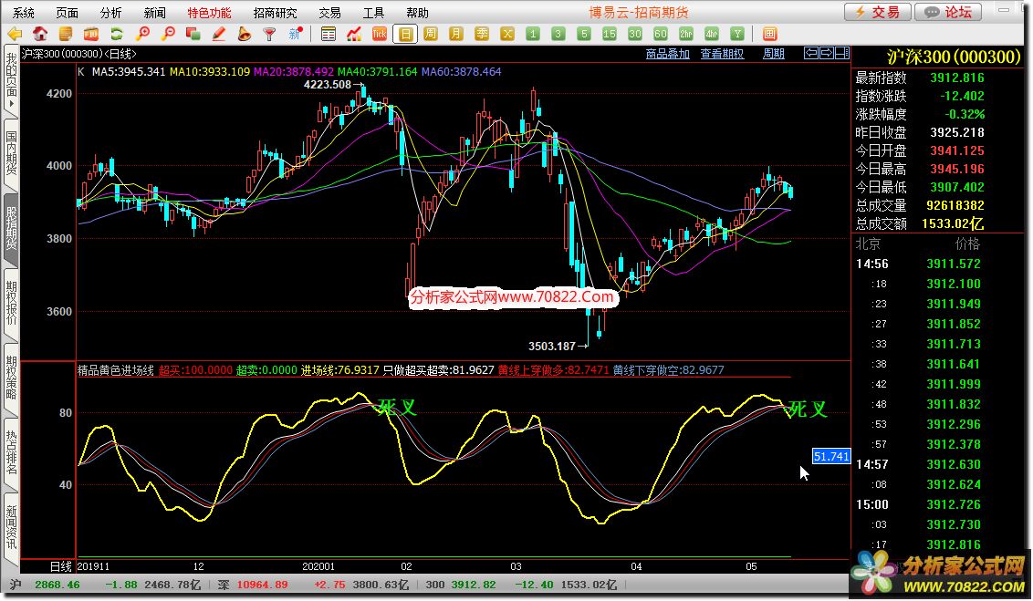Screen dimensions: 1033x601
Task: Show the intraday trend chart icon
Action: [x=354, y=34]
